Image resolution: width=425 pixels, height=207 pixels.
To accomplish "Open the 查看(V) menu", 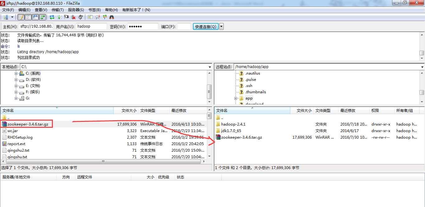I will coord(41,10).
